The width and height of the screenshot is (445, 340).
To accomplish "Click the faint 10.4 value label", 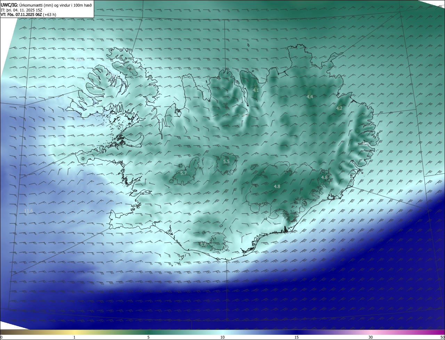I will point(79,59).
